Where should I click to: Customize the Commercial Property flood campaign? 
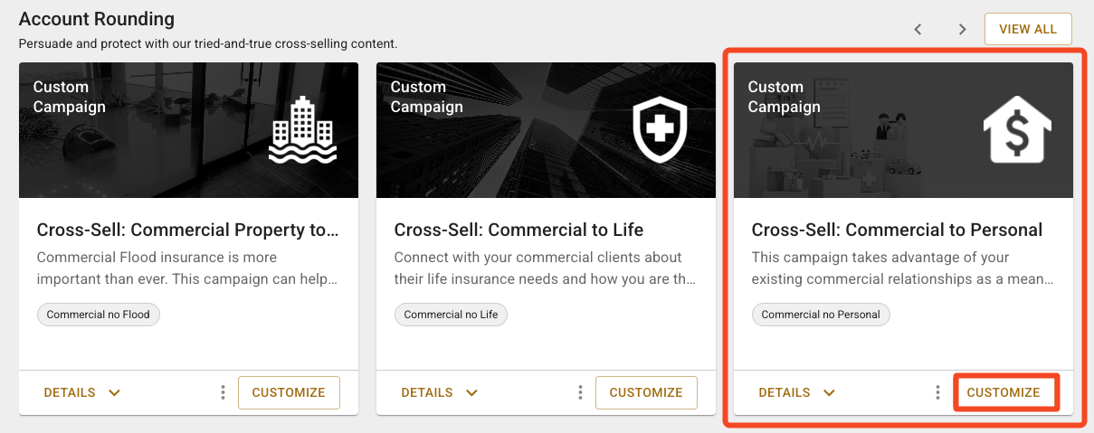click(288, 392)
